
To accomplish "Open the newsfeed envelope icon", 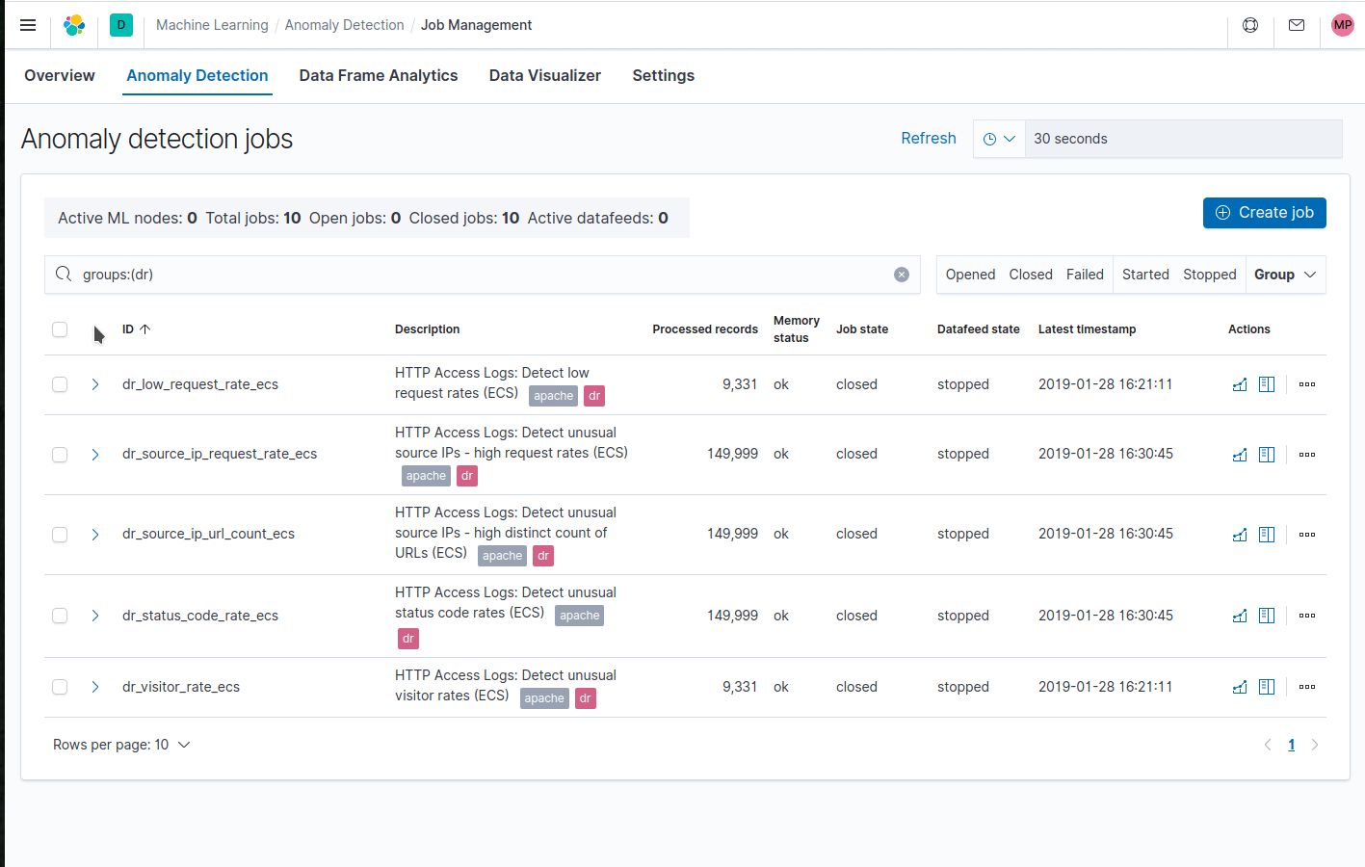I will pyautogui.click(x=1296, y=25).
